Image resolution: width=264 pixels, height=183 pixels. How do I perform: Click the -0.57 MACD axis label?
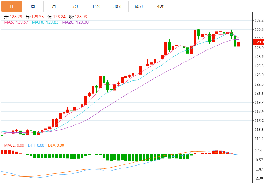pyautogui.click(x=259, y=160)
